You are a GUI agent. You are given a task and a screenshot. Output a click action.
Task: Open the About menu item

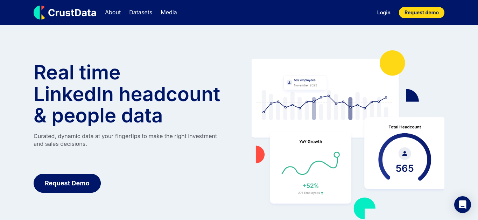(113, 12)
